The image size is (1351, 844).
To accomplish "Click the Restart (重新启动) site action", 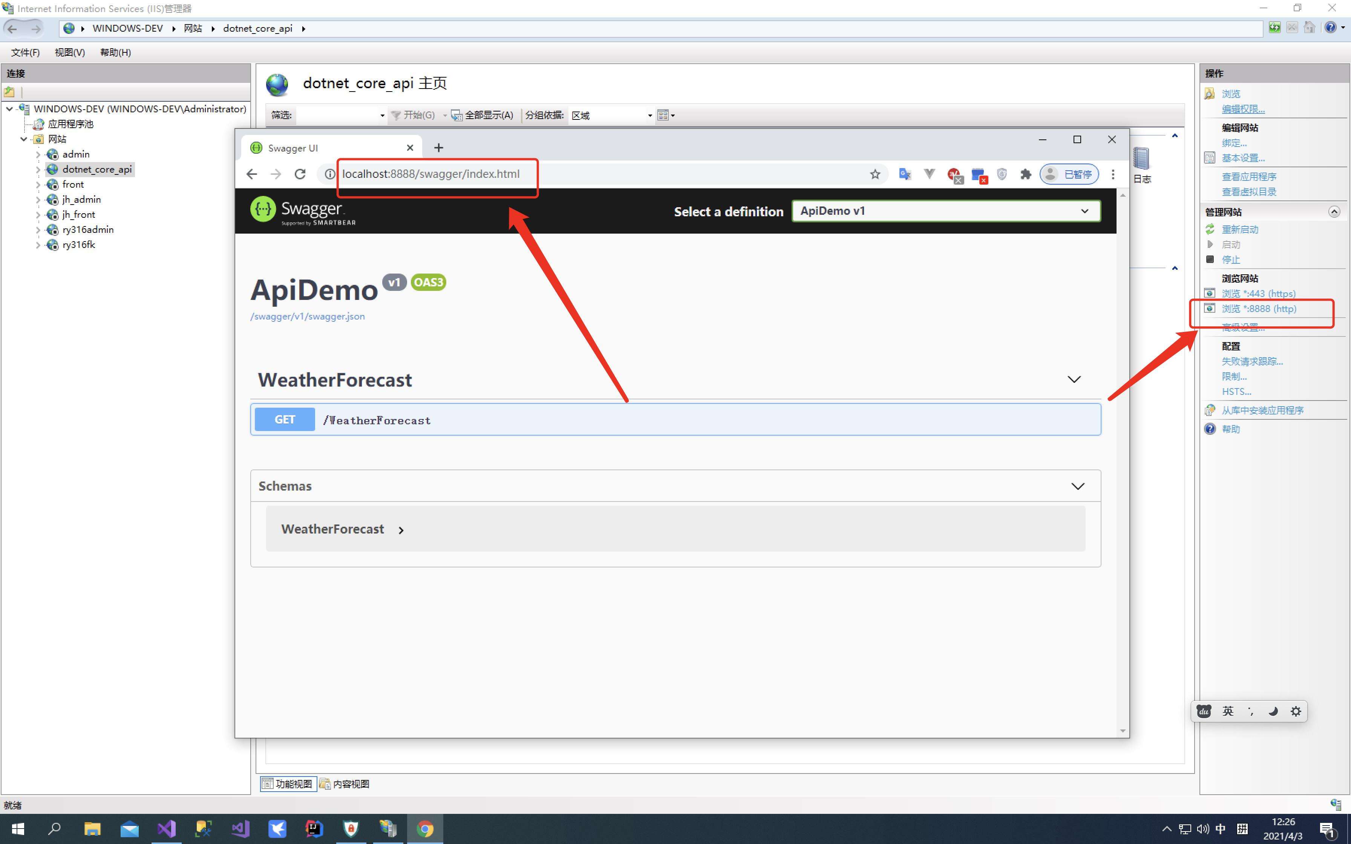I will tap(1240, 229).
